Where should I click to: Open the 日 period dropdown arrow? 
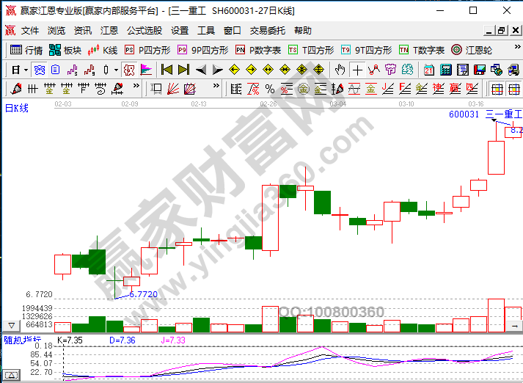[x=26, y=70]
